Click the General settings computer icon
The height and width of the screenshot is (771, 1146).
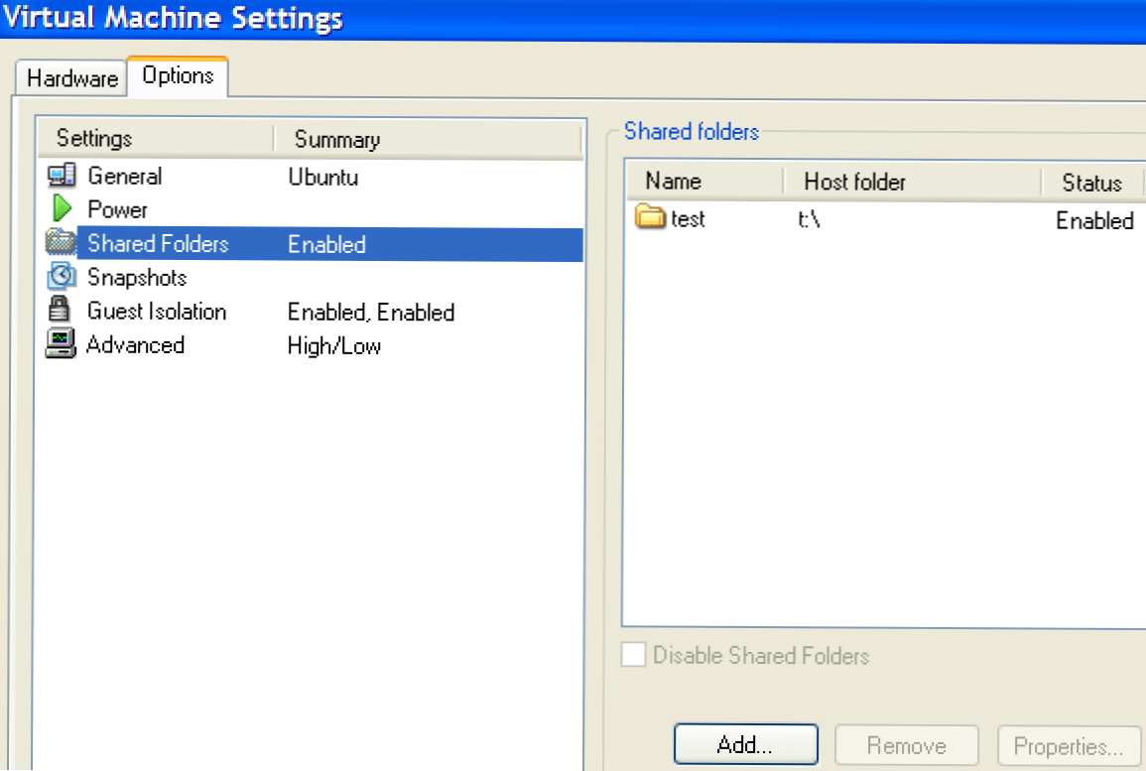tap(62, 177)
